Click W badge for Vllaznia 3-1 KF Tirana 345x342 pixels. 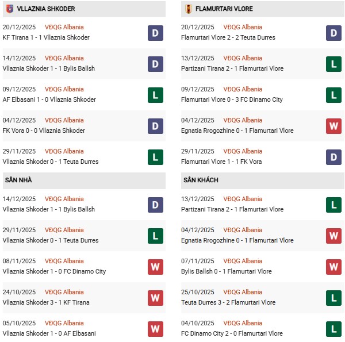(155, 298)
